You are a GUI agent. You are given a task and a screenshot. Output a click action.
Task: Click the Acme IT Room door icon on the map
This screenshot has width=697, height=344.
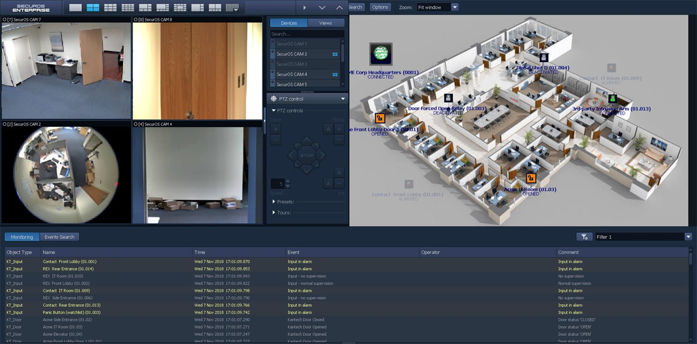pos(531,179)
